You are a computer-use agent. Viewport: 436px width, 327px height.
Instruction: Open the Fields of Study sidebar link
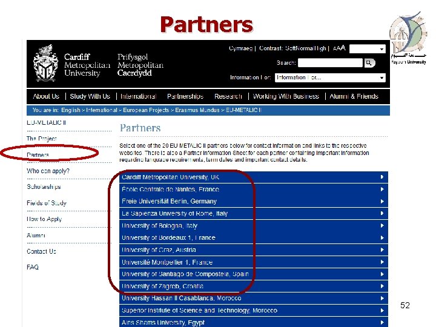pos(47,203)
